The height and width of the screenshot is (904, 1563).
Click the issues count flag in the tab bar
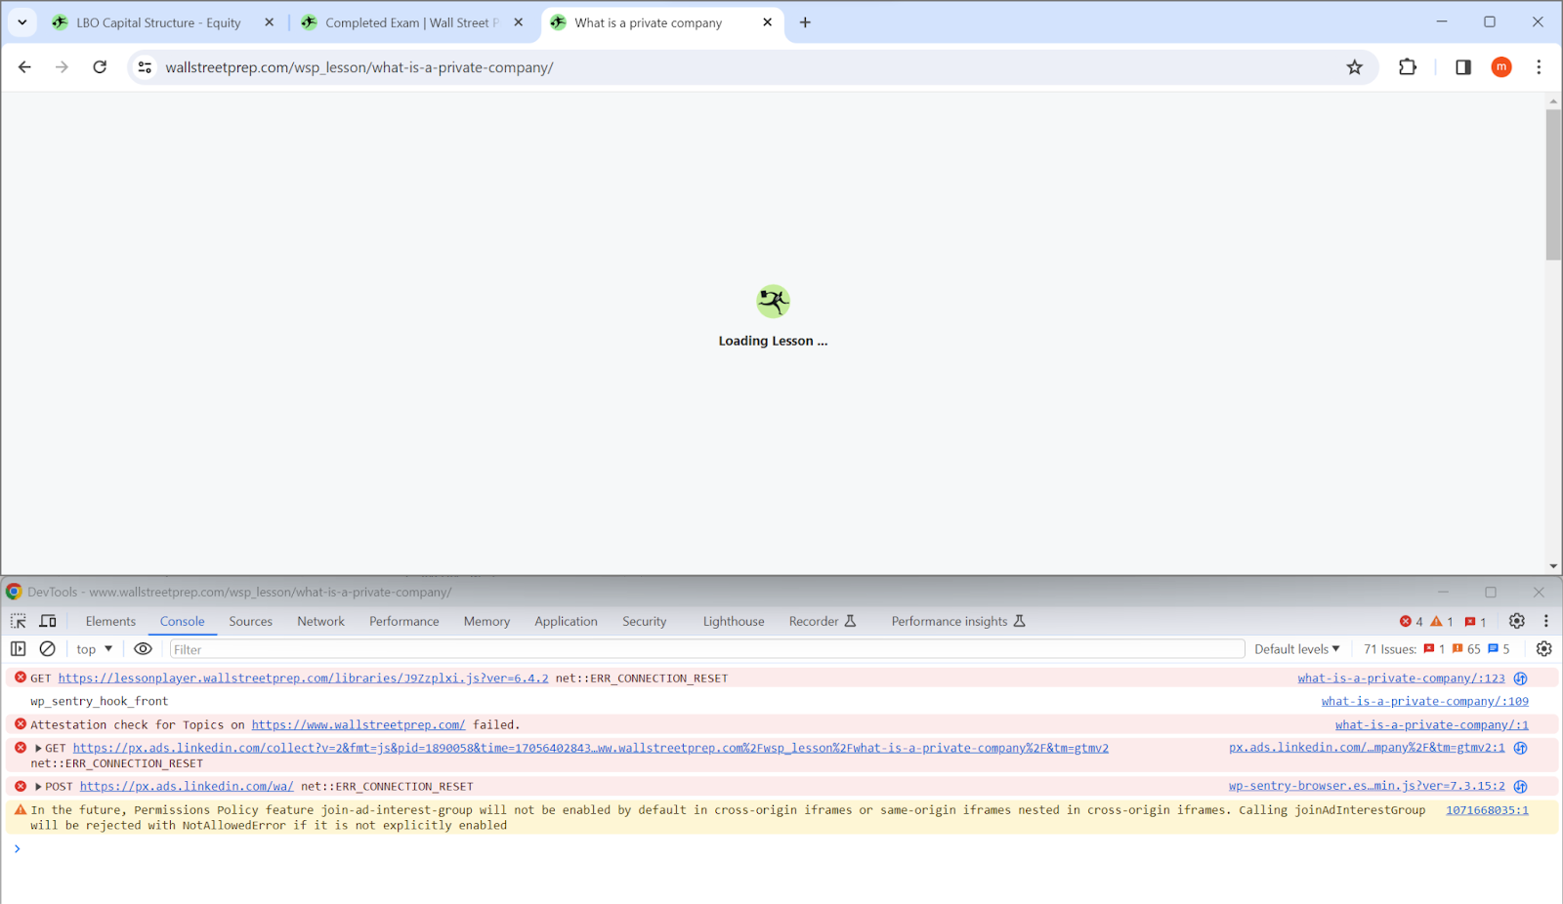[1475, 622]
